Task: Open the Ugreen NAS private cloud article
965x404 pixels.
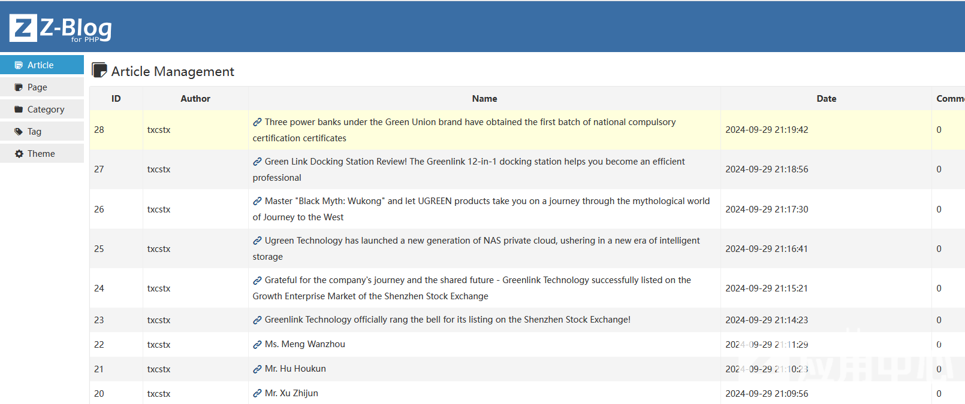Action: pos(477,248)
